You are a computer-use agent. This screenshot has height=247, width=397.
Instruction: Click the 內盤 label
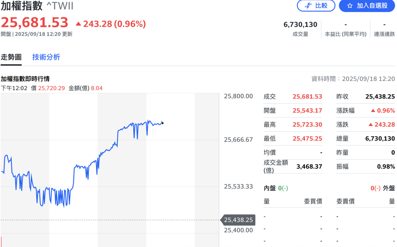point(270,188)
